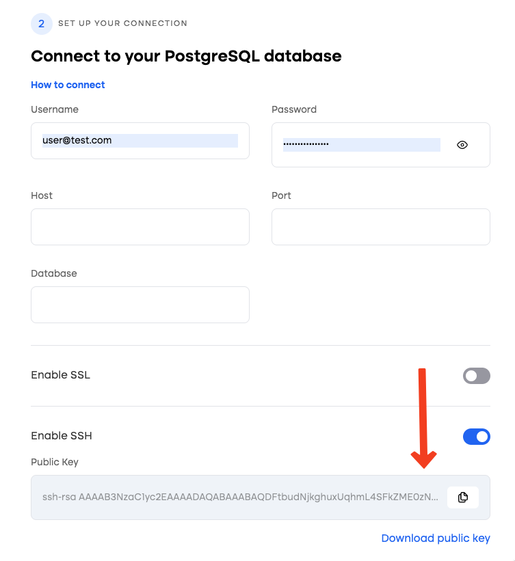The image size is (515, 561).
Task: Click the Download public key link
Action: [x=435, y=538]
